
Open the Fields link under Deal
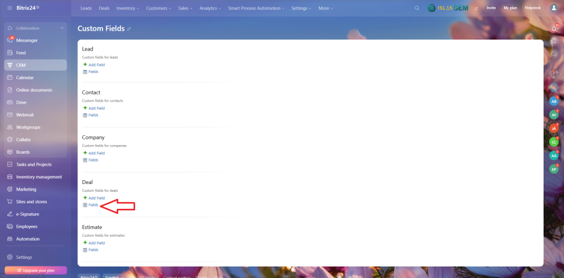tap(93, 205)
